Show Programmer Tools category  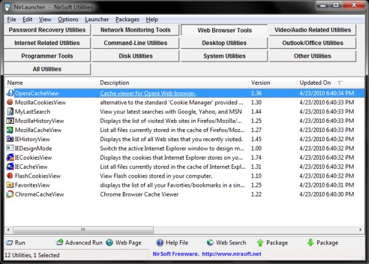coord(47,56)
